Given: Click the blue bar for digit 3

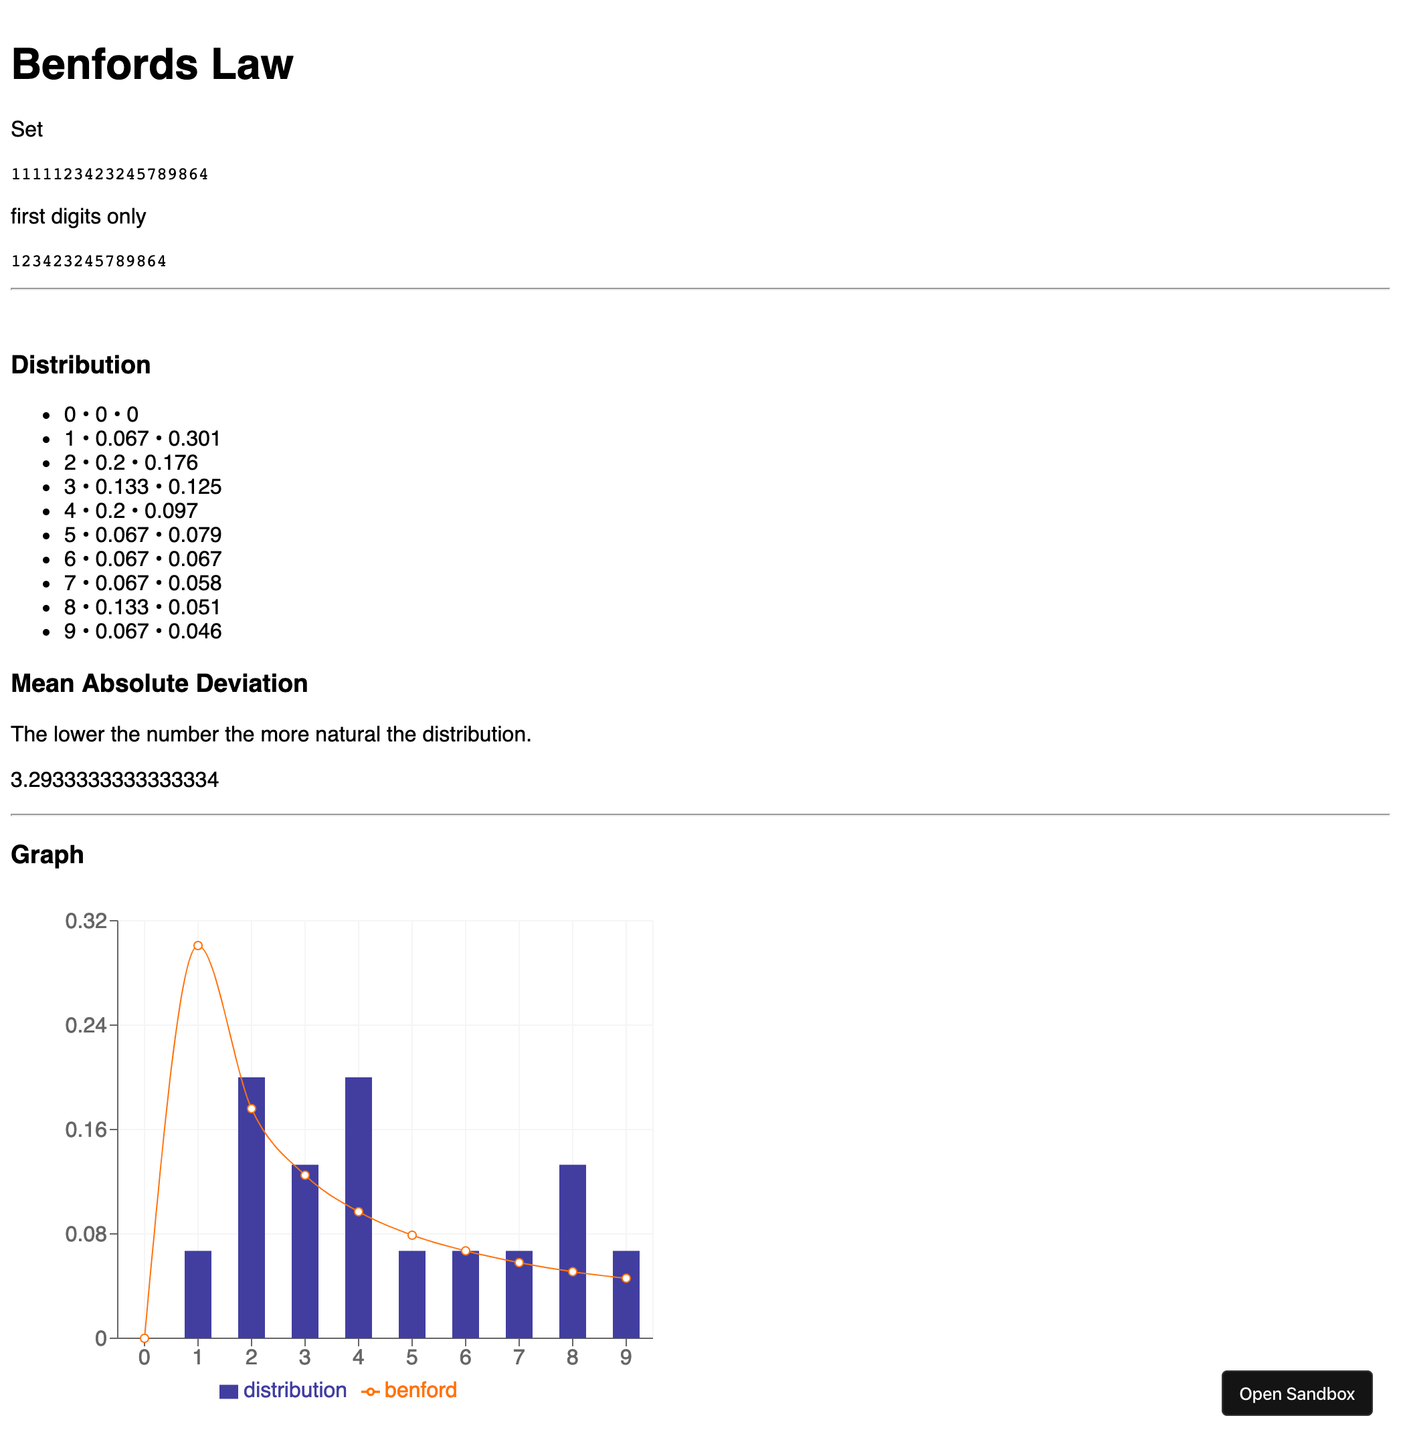Looking at the screenshot, I should click(305, 1251).
